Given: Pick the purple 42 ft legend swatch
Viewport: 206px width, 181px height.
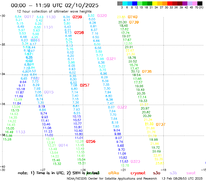Looking at the screenshot, I should (x=184, y=3).
